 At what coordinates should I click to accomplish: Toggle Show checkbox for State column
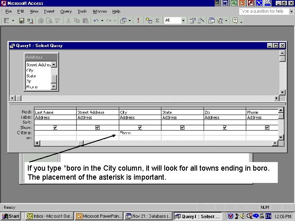182,128
